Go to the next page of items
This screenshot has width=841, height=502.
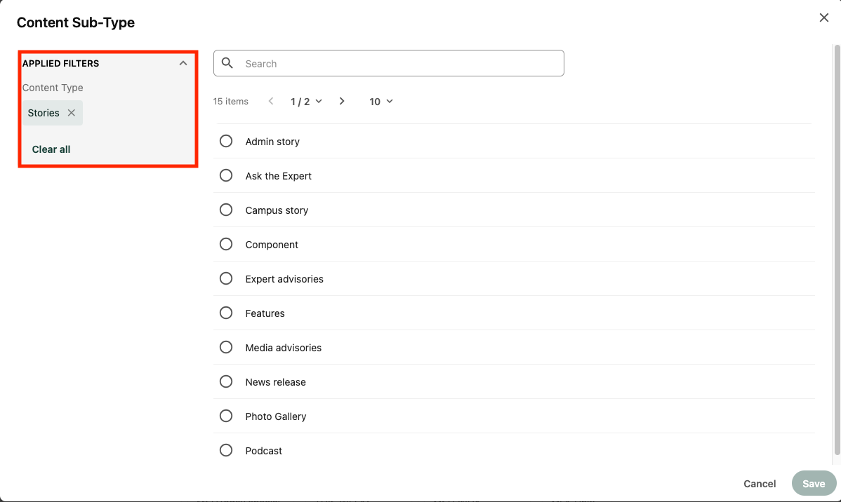(x=342, y=101)
